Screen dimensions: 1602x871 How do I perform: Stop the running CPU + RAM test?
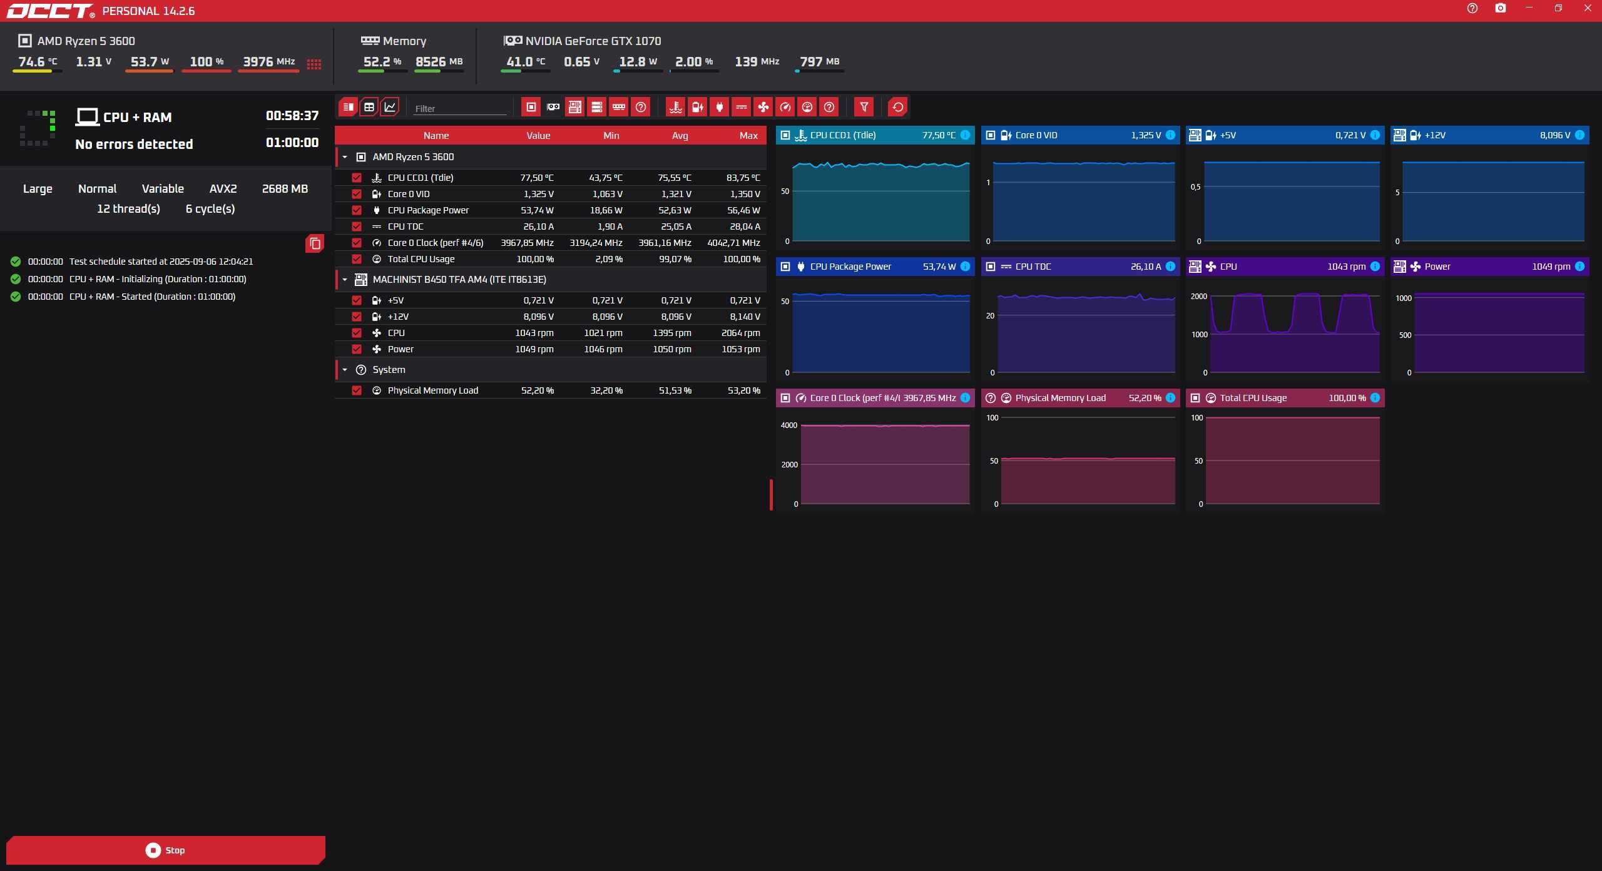point(166,850)
